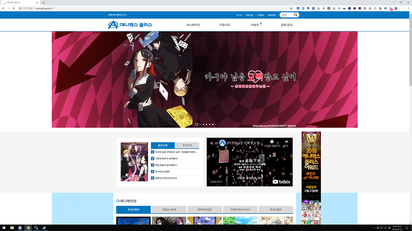The height and width of the screenshot is (231, 412).
Task: Click 전체 애니메이션 보기 link
Action: 117,15
